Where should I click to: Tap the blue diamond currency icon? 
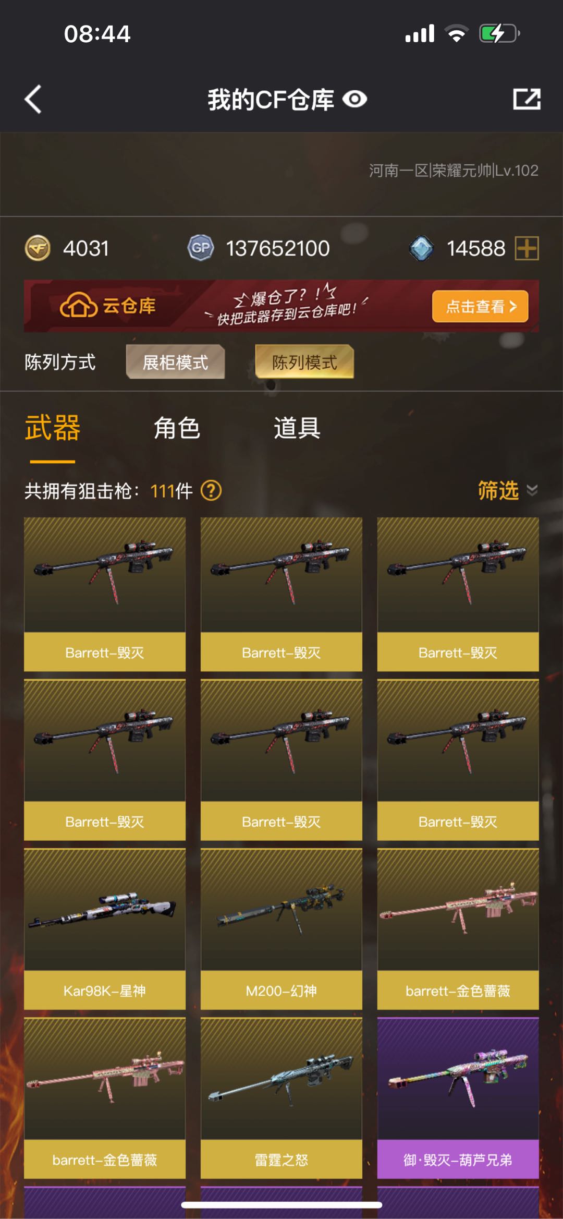click(421, 248)
